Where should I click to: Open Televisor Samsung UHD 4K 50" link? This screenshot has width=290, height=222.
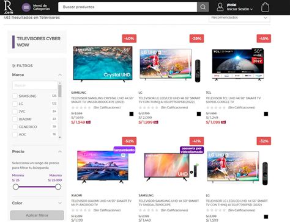click(x=168, y=202)
